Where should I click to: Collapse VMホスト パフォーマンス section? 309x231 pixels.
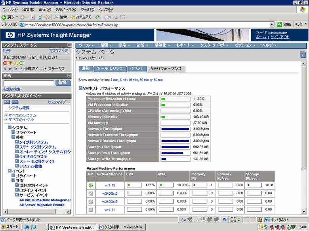tap(80, 88)
